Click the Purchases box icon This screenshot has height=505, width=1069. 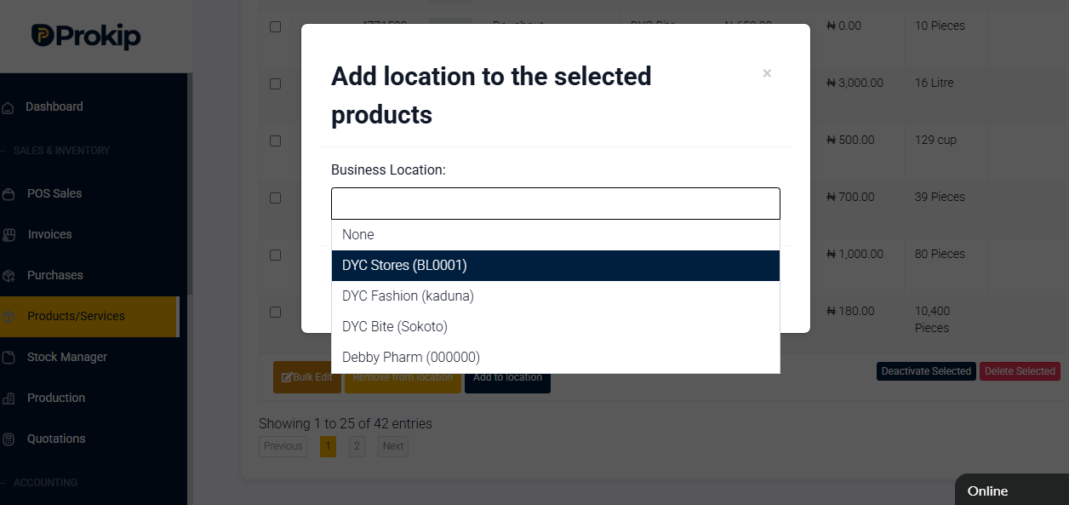[9, 276]
